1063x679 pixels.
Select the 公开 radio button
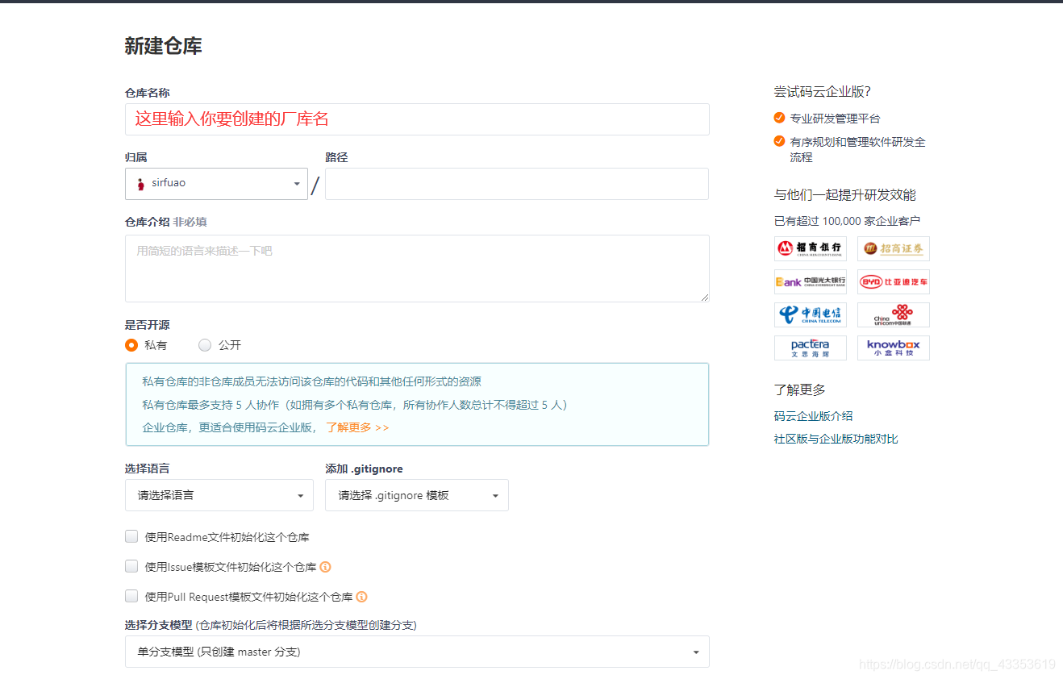point(205,344)
